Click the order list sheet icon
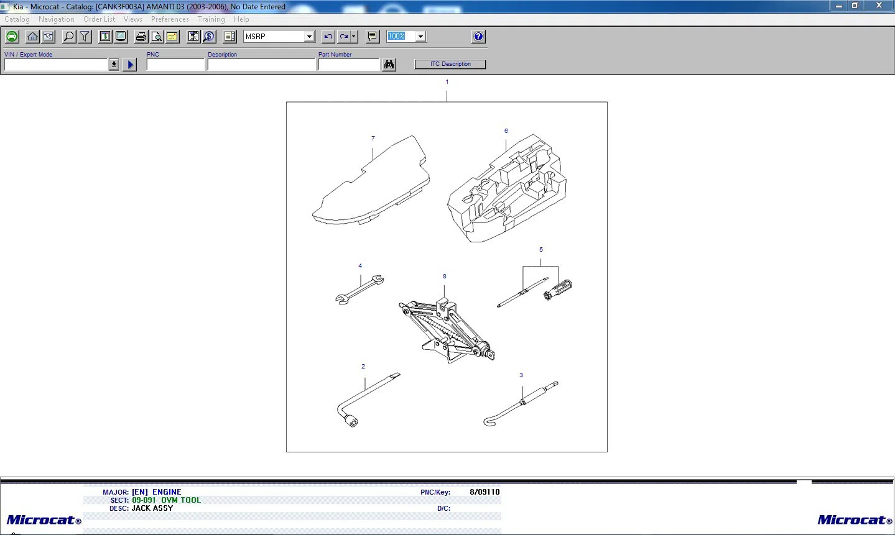This screenshot has height=535, width=895. [230, 37]
